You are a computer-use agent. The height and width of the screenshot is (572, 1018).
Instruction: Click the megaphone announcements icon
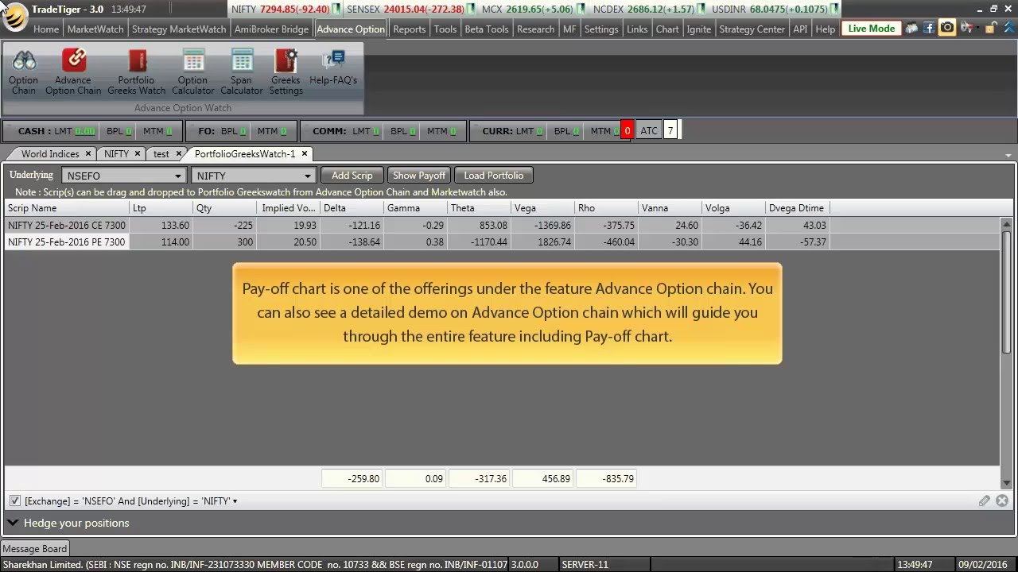pyautogui.click(x=966, y=28)
